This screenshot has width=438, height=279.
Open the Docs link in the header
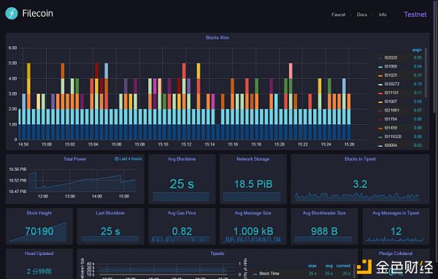(x=362, y=15)
